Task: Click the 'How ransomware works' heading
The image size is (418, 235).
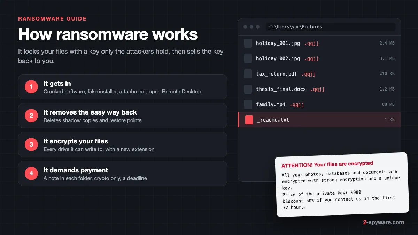Action: (108, 34)
